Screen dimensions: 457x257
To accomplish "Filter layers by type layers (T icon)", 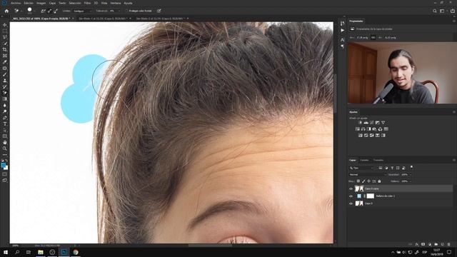I will point(392,168).
